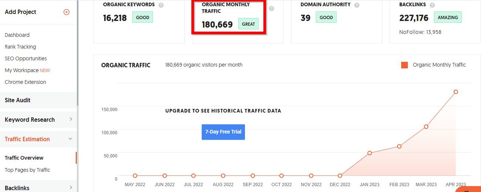Toggle Organic Monthly Traffic legend swatch
Viewport: 481px width, 192px height.
tap(405, 65)
